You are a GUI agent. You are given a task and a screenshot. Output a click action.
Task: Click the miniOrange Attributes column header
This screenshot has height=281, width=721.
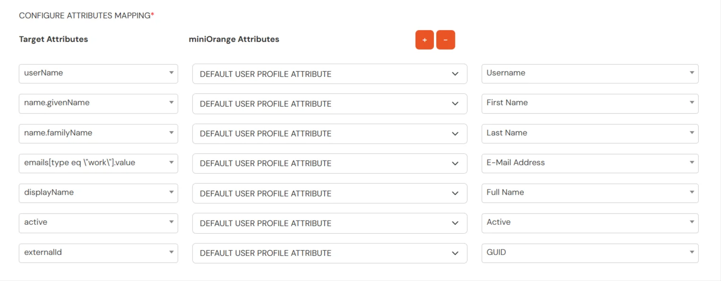coord(234,39)
